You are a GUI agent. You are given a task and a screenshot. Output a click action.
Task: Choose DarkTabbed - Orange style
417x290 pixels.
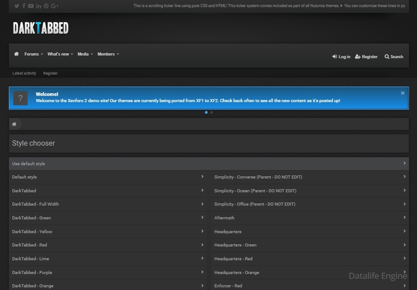tap(108, 286)
